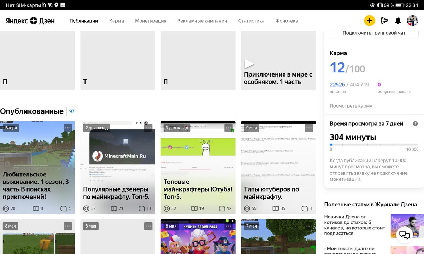Open the chat support bubble icon

click(x=405, y=234)
